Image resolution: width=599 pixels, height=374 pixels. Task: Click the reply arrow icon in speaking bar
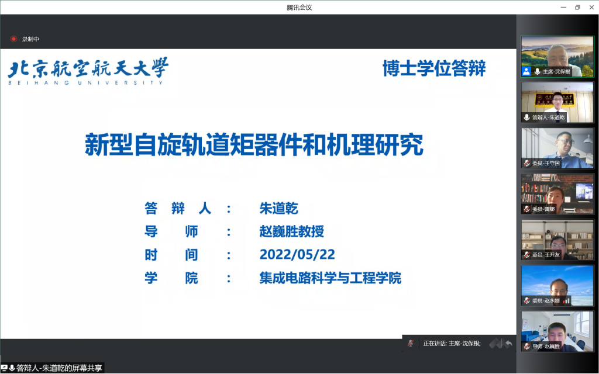pos(508,344)
